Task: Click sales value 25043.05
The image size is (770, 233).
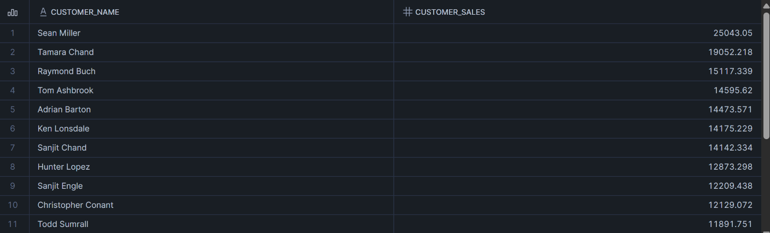Action: [x=732, y=33]
